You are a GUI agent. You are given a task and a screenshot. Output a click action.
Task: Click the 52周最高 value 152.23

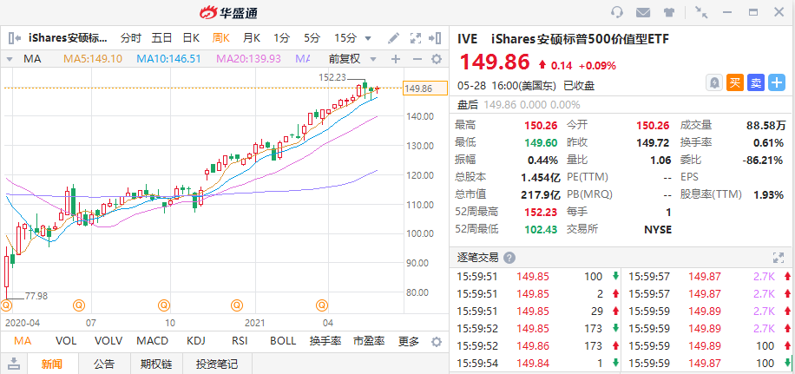pyautogui.click(x=541, y=212)
